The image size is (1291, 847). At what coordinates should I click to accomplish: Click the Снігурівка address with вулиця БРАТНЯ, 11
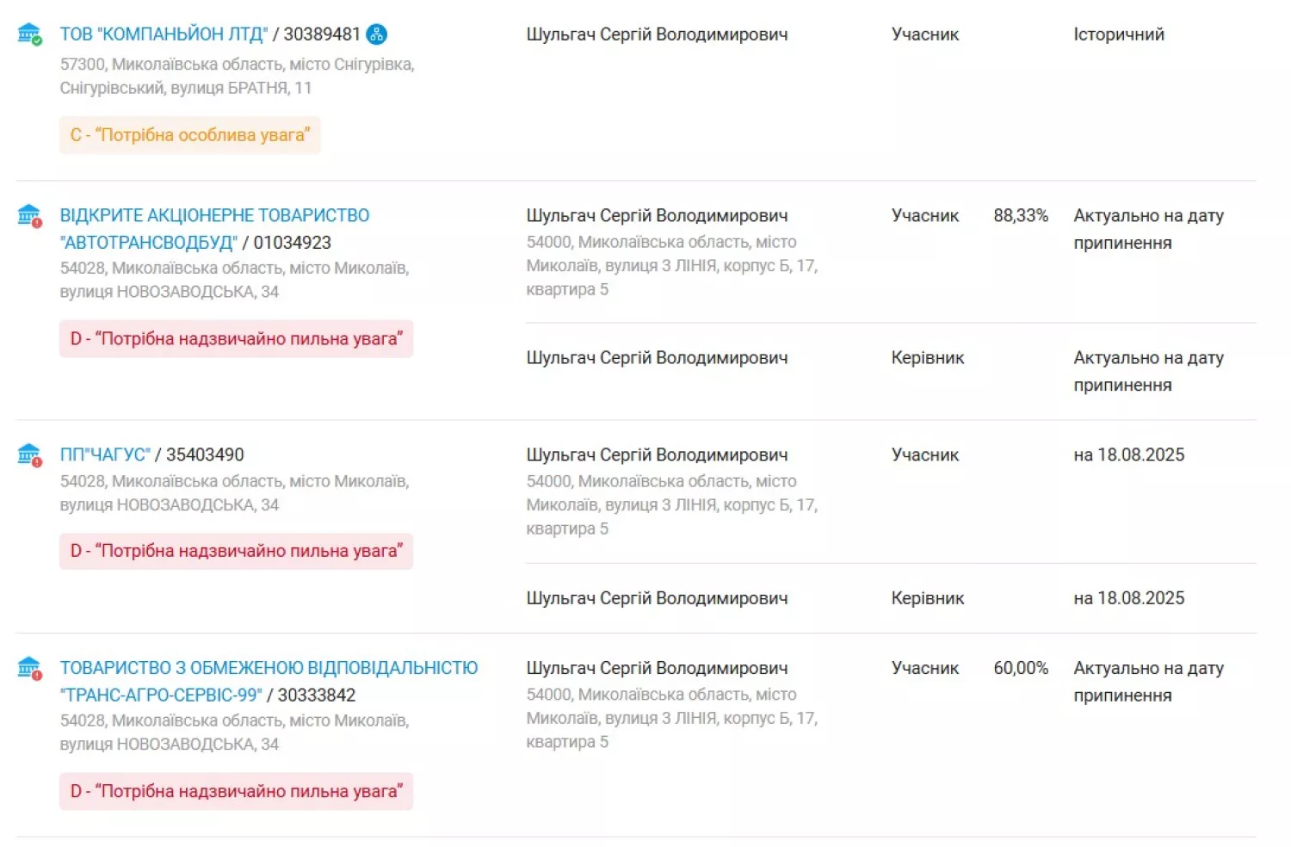[237, 76]
